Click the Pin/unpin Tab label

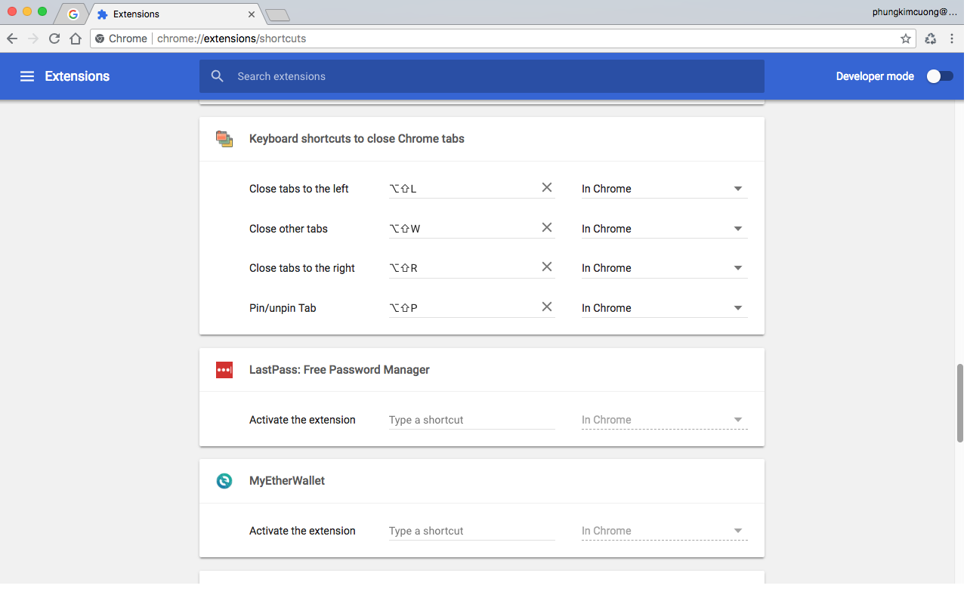(x=283, y=308)
